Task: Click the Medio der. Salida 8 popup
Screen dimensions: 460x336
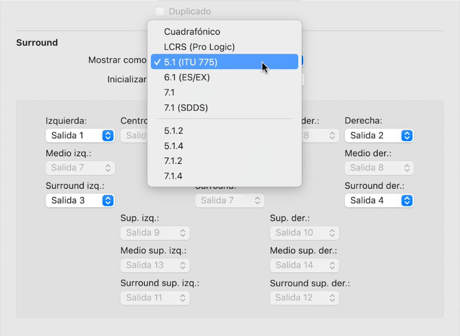Action: pyautogui.click(x=379, y=167)
